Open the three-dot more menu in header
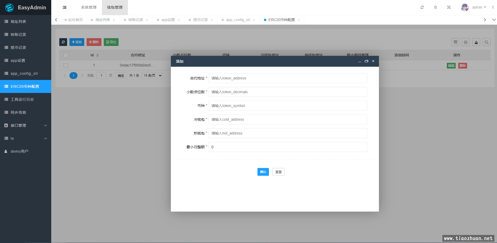Image resolution: width=497 pixels, height=243 pixels. (493, 7)
